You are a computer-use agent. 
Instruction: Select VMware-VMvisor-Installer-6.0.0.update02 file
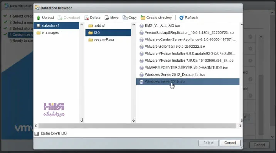(x=188, y=54)
